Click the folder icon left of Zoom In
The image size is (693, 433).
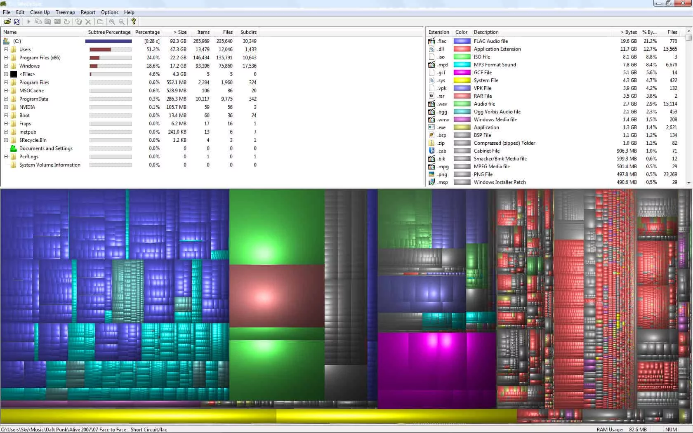[x=100, y=22]
